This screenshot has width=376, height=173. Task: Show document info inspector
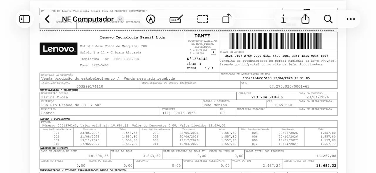[283, 19]
